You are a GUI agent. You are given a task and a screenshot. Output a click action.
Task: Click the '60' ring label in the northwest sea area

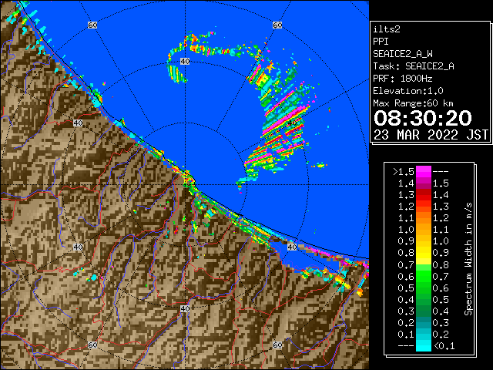tap(92, 25)
